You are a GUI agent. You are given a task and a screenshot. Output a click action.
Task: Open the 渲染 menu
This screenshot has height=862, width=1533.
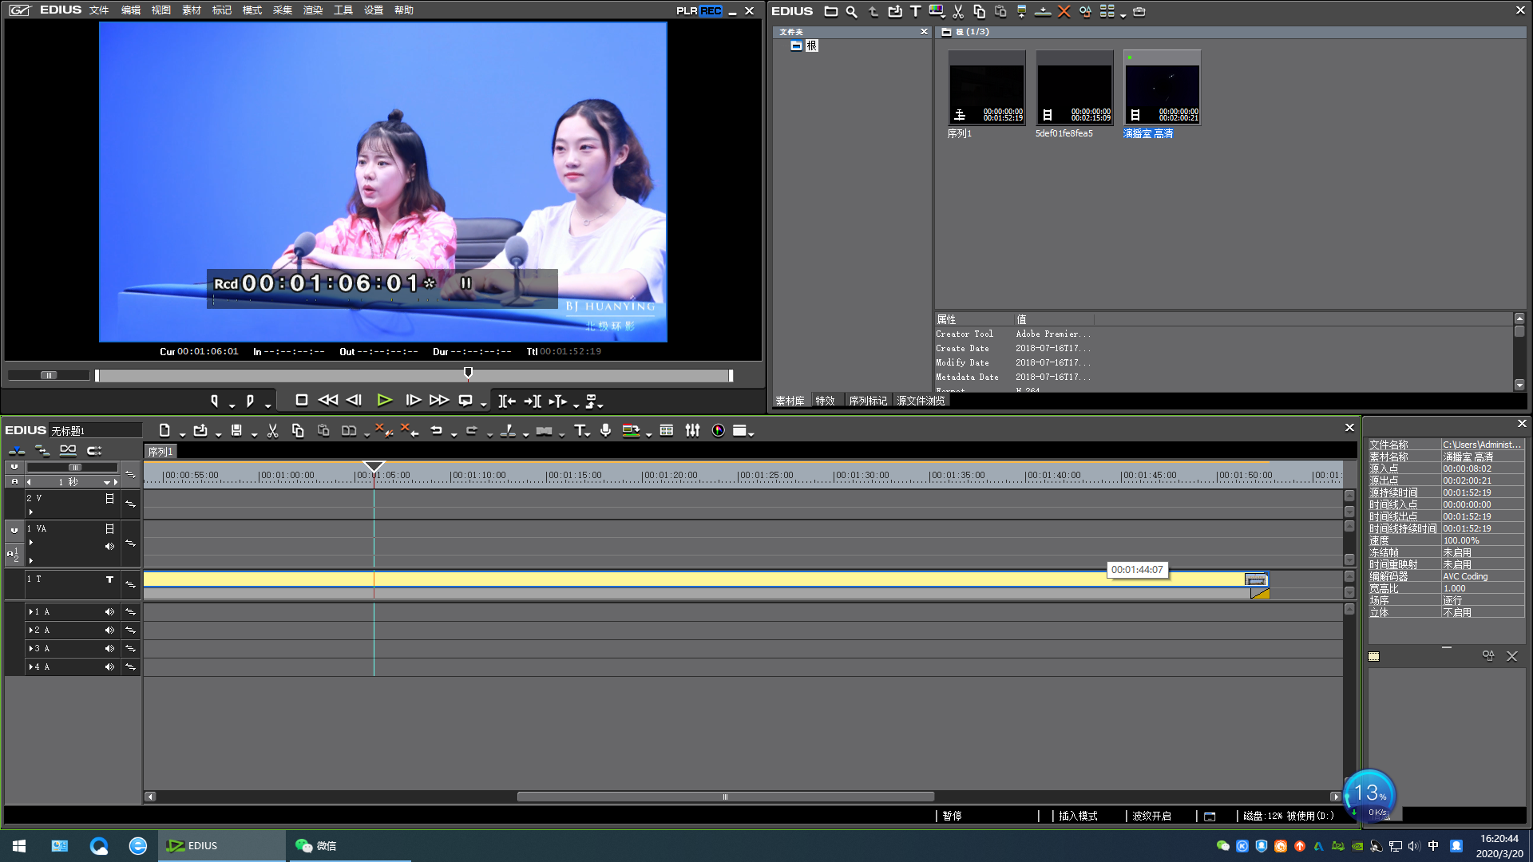(x=312, y=10)
